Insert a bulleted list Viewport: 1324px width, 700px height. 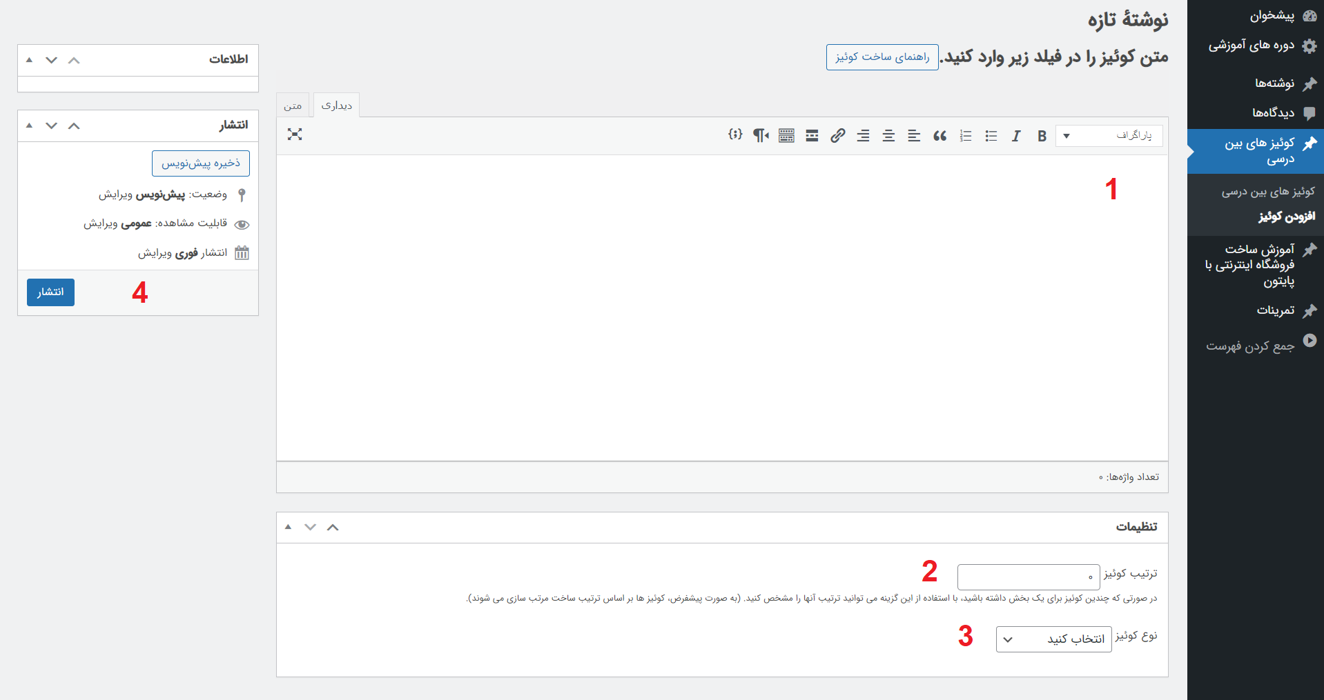991,136
